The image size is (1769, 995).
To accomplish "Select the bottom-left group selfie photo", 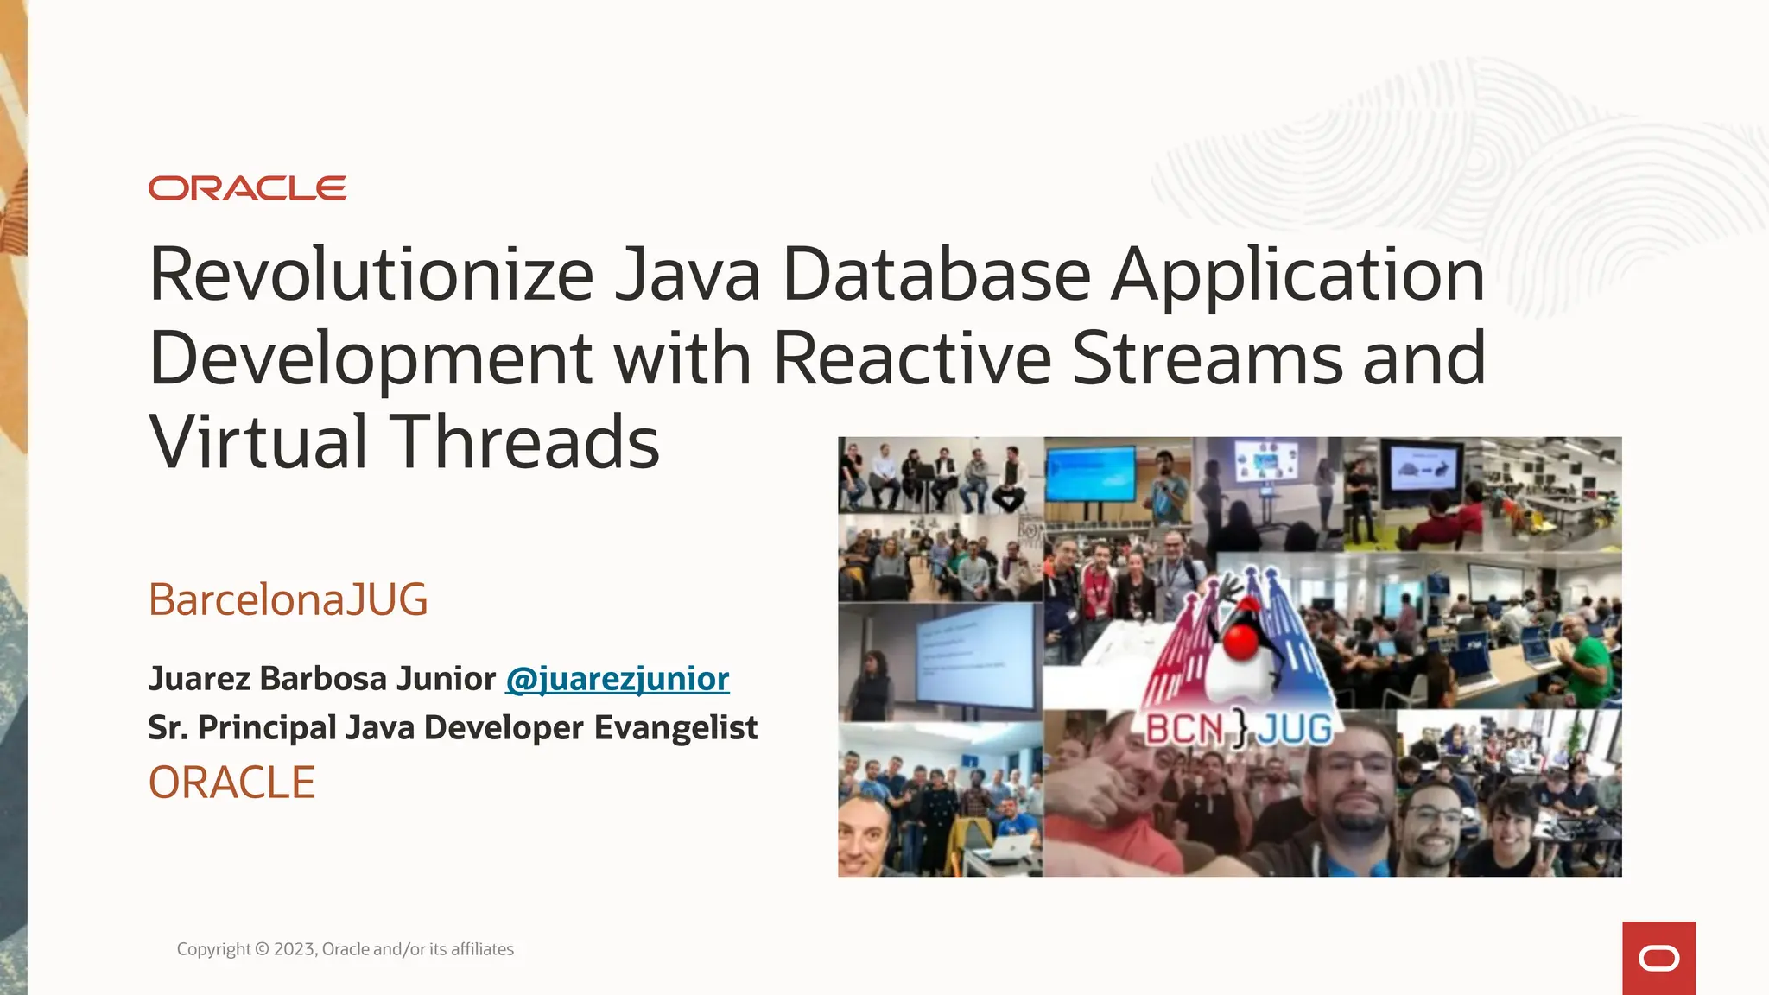I will tap(940, 799).
